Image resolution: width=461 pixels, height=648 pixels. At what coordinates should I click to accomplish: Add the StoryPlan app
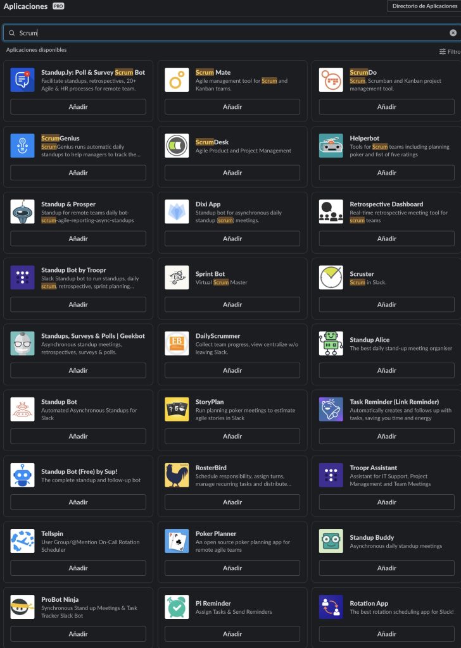point(232,437)
